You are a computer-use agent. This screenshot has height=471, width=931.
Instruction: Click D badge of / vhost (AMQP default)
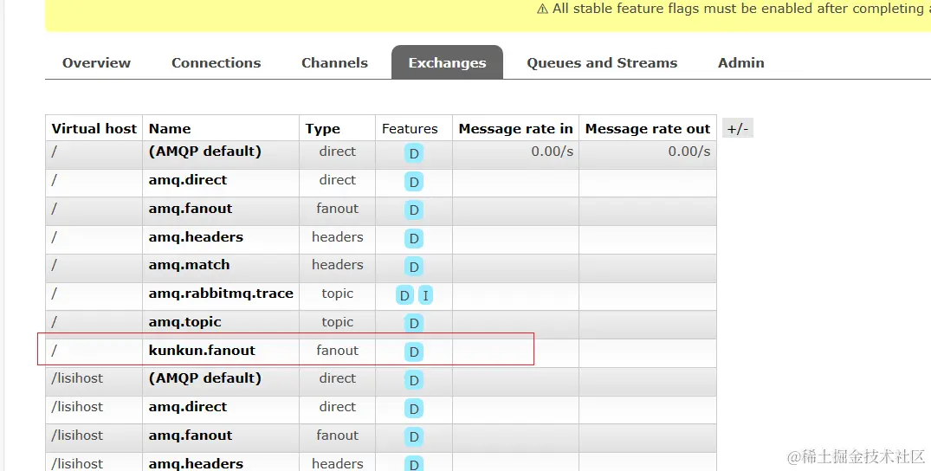pyautogui.click(x=414, y=153)
